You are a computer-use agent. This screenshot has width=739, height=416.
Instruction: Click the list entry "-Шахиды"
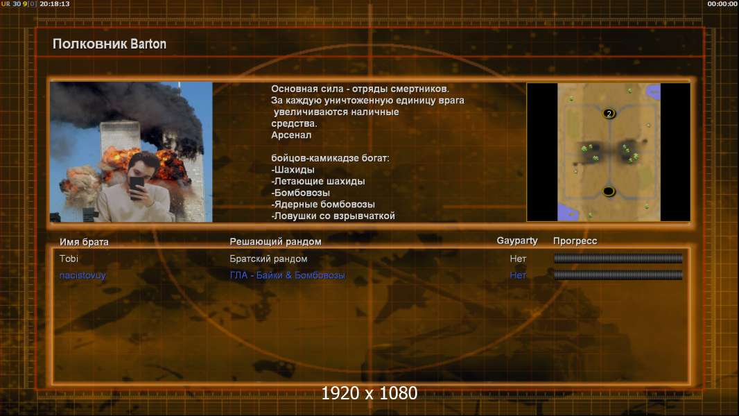click(x=293, y=170)
